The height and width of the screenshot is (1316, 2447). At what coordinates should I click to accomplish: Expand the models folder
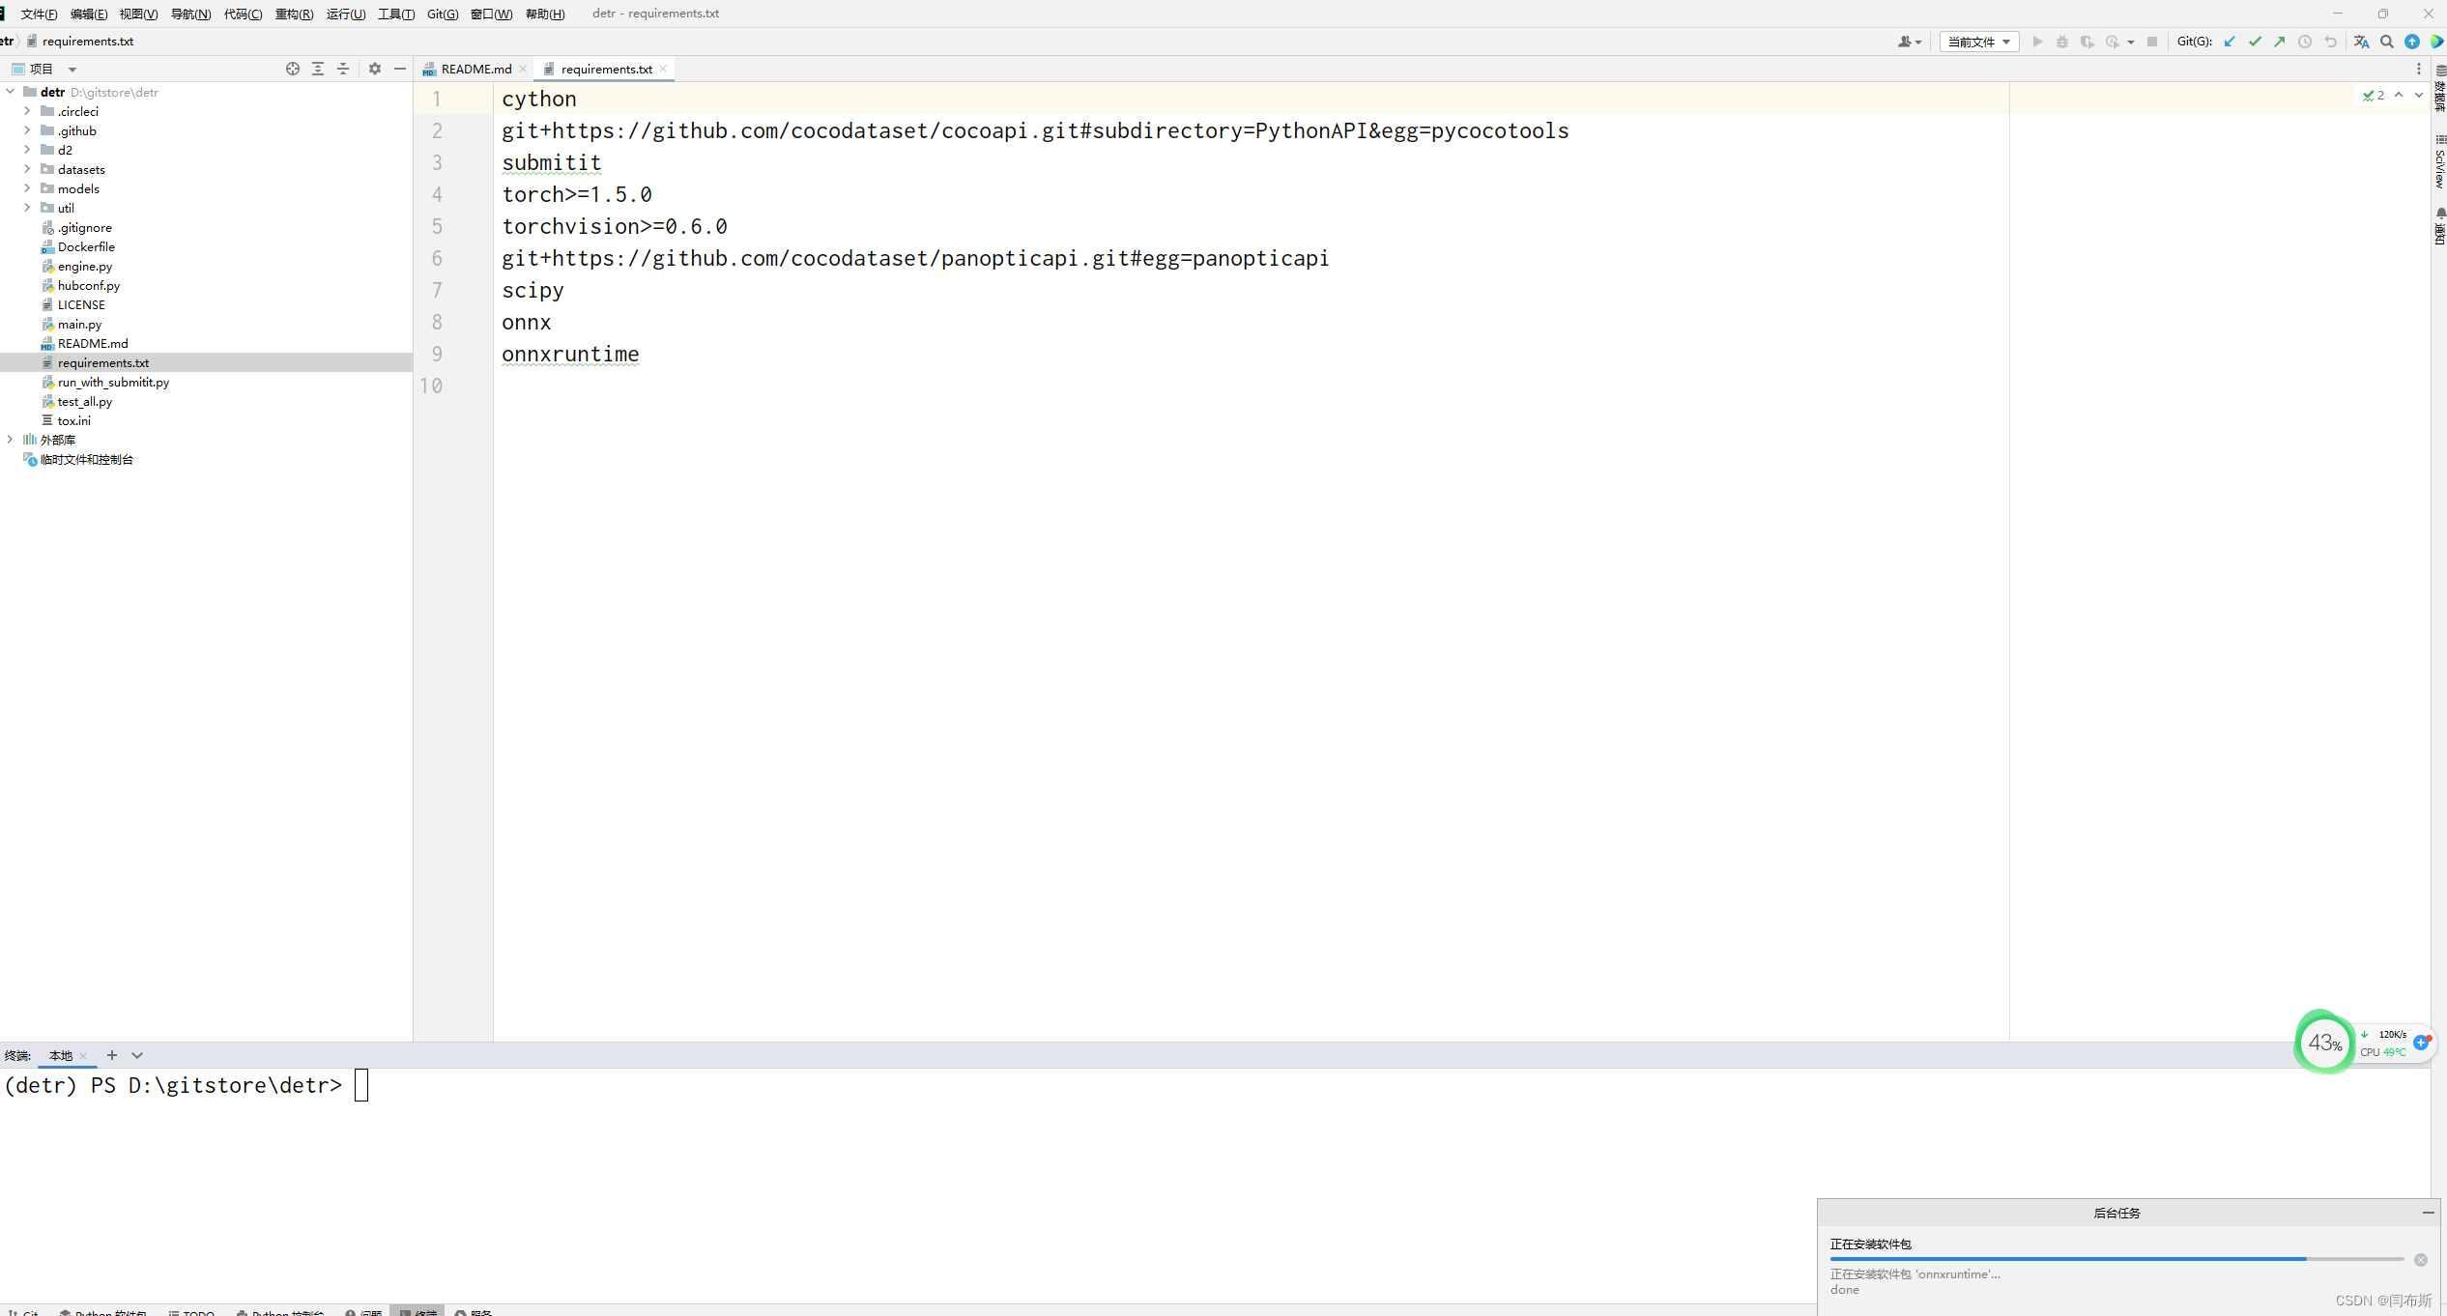(x=27, y=188)
